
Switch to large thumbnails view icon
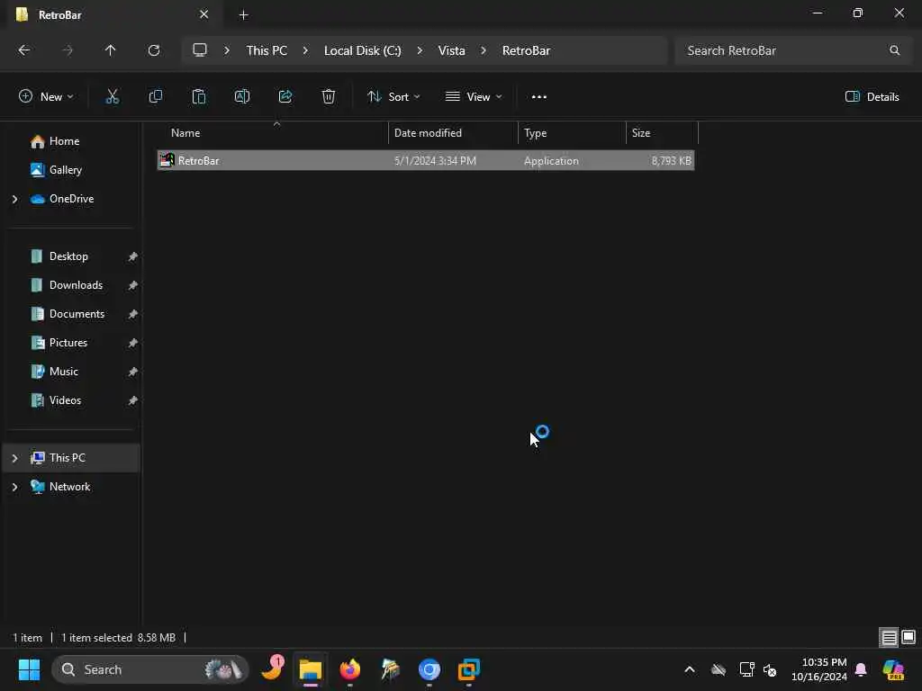coord(908,637)
